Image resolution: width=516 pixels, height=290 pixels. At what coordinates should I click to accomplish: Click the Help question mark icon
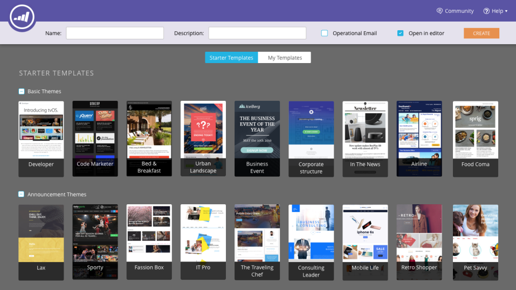point(486,11)
